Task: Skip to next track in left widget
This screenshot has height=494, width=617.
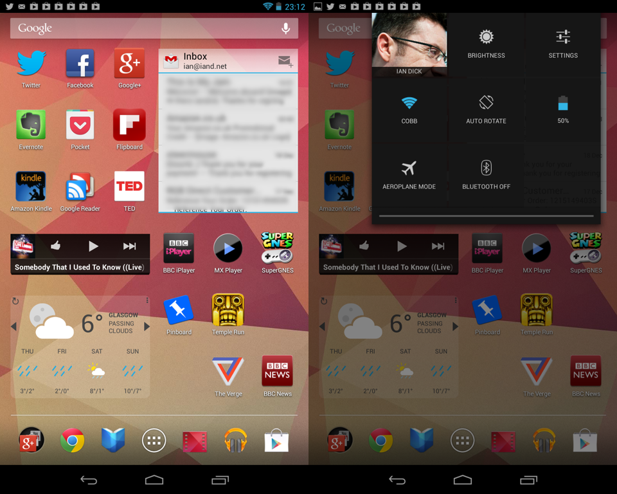Action: point(129,246)
